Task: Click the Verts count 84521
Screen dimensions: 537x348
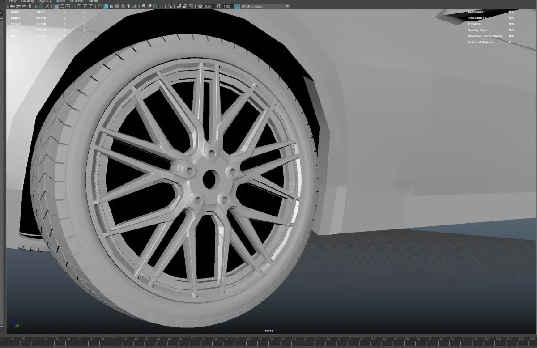Action: tap(41, 12)
